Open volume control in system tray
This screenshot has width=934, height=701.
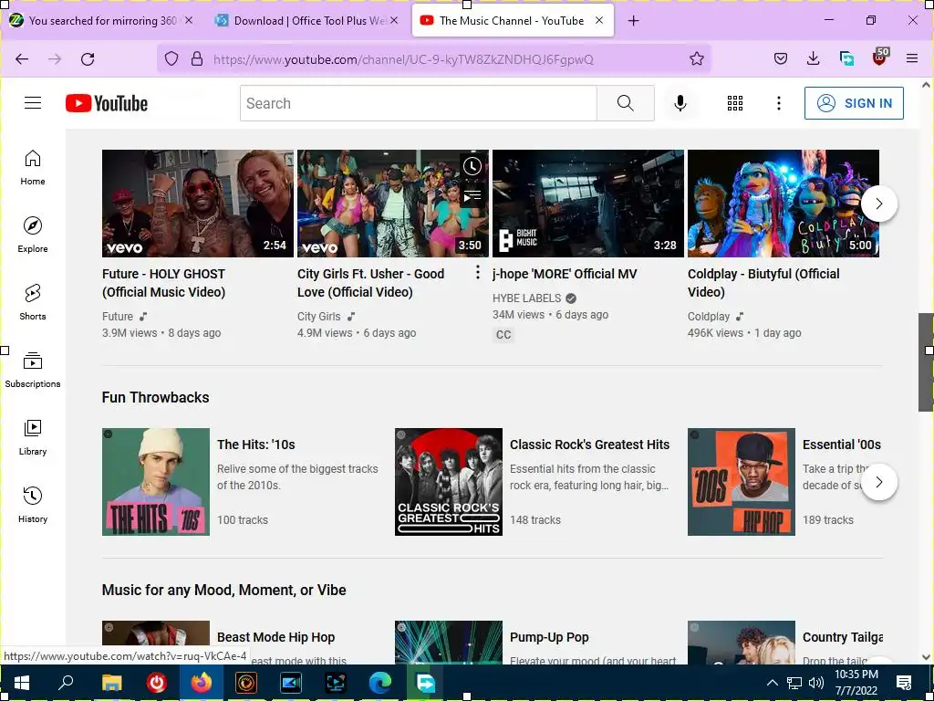(x=816, y=683)
